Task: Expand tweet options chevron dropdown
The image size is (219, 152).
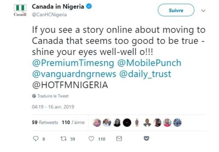Action: pyautogui.click(x=203, y=11)
